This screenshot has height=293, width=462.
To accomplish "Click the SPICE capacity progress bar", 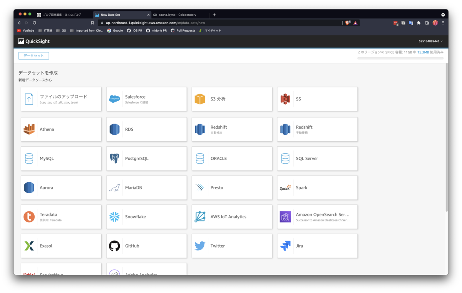I will (400, 58).
